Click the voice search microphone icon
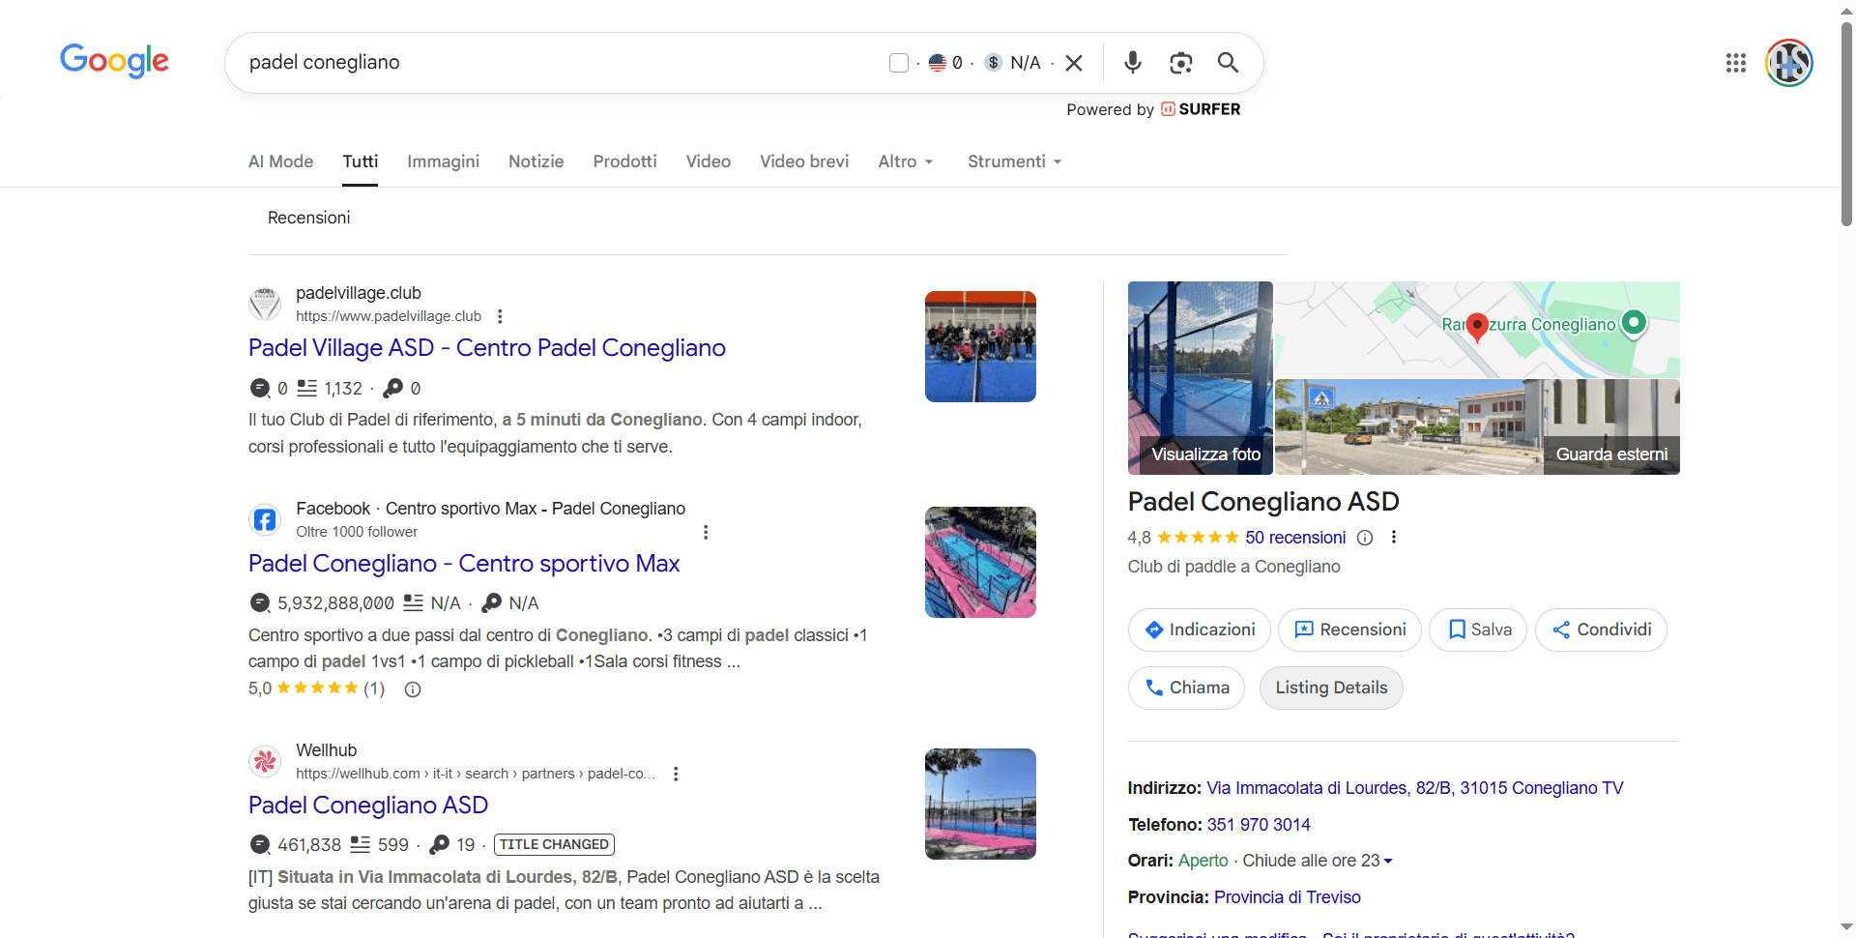 tap(1132, 63)
